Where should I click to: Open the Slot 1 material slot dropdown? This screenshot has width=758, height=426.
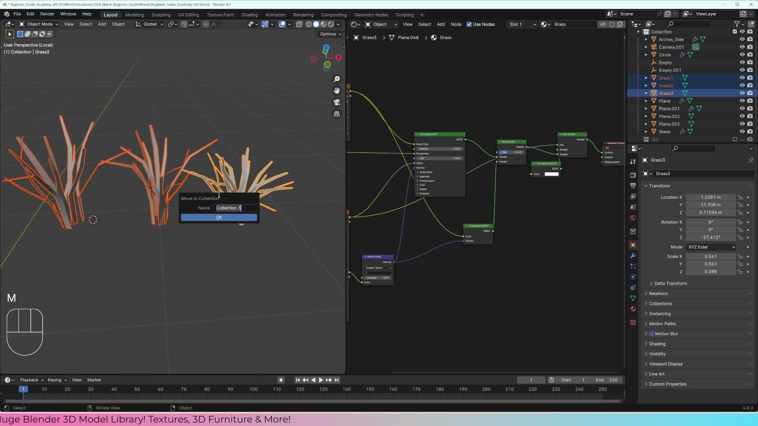tap(522, 24)
